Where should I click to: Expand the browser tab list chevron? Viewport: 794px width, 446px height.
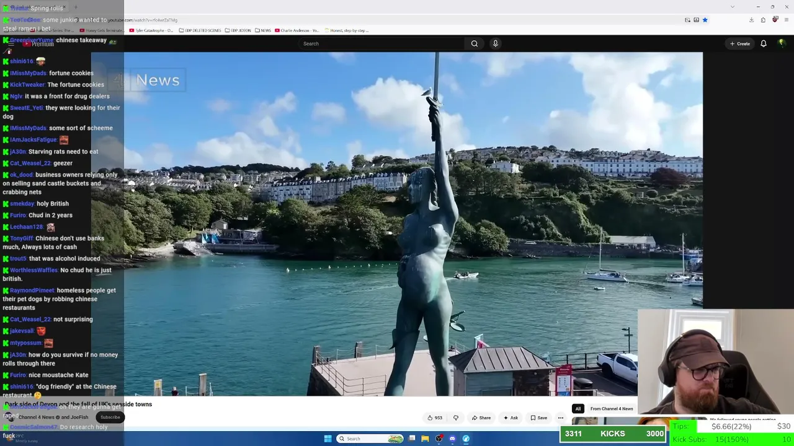tap(733, 7)
